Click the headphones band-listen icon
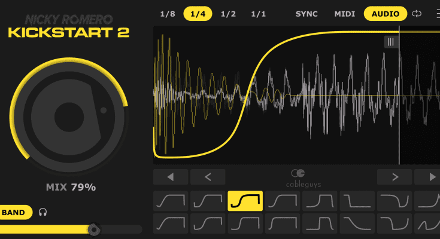Image resolution: width=440 pixels, height=239 pixels. pos(43,212)
